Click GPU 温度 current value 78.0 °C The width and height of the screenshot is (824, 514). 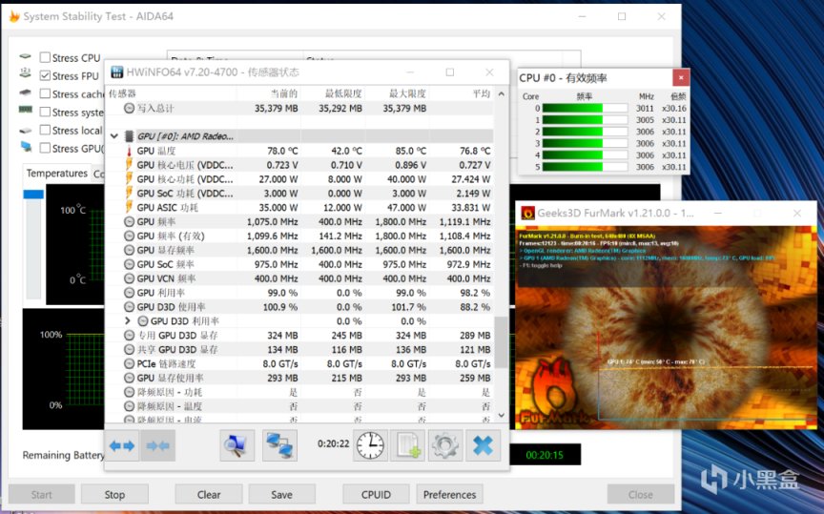coord(282,151)
